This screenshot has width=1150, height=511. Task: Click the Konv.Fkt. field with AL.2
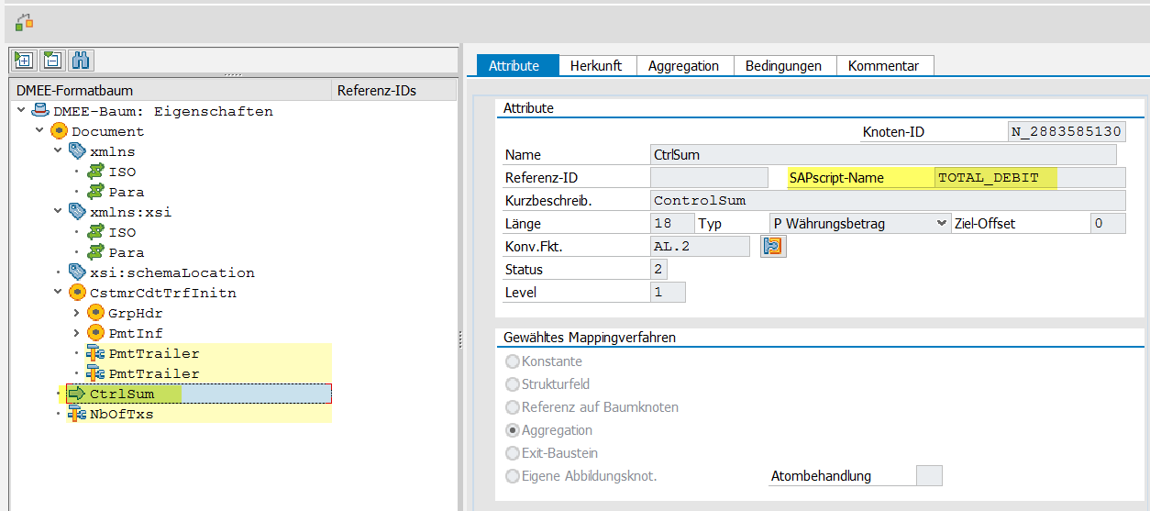(x=700, y=246)
